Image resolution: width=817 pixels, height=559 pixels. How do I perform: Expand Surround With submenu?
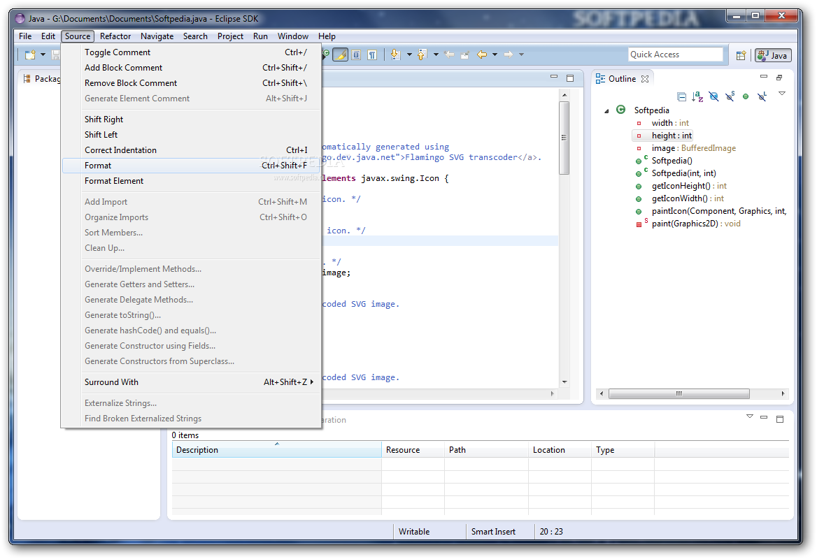191,382
